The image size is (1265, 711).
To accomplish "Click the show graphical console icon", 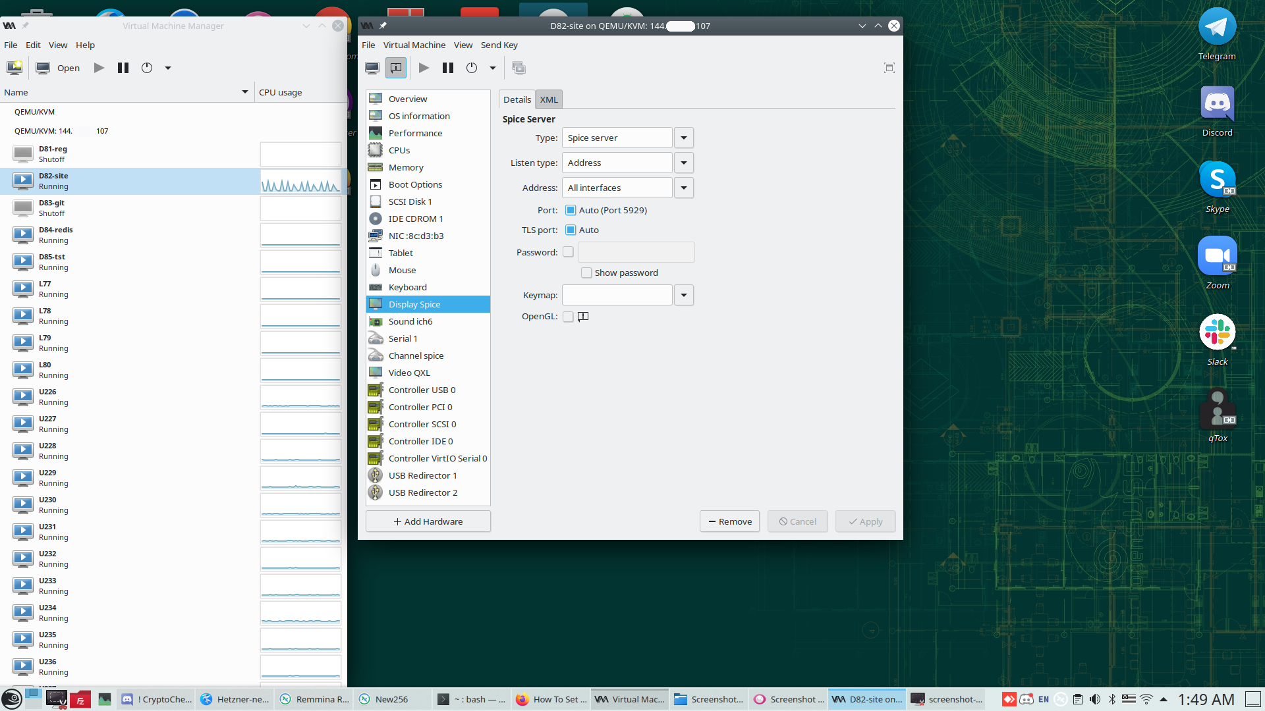I will tap(372, 68).
